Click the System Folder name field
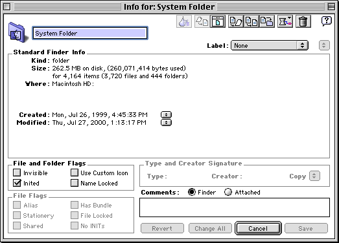339x243 pixels. 90,33
